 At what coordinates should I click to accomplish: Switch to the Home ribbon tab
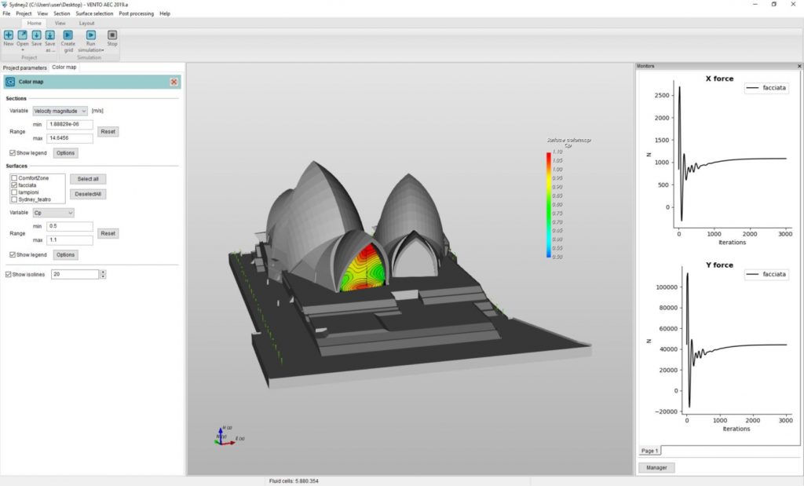click(x=35, y=23)
